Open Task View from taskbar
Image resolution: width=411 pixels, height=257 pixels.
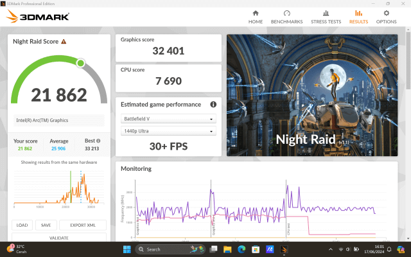(x=213, y=249)
